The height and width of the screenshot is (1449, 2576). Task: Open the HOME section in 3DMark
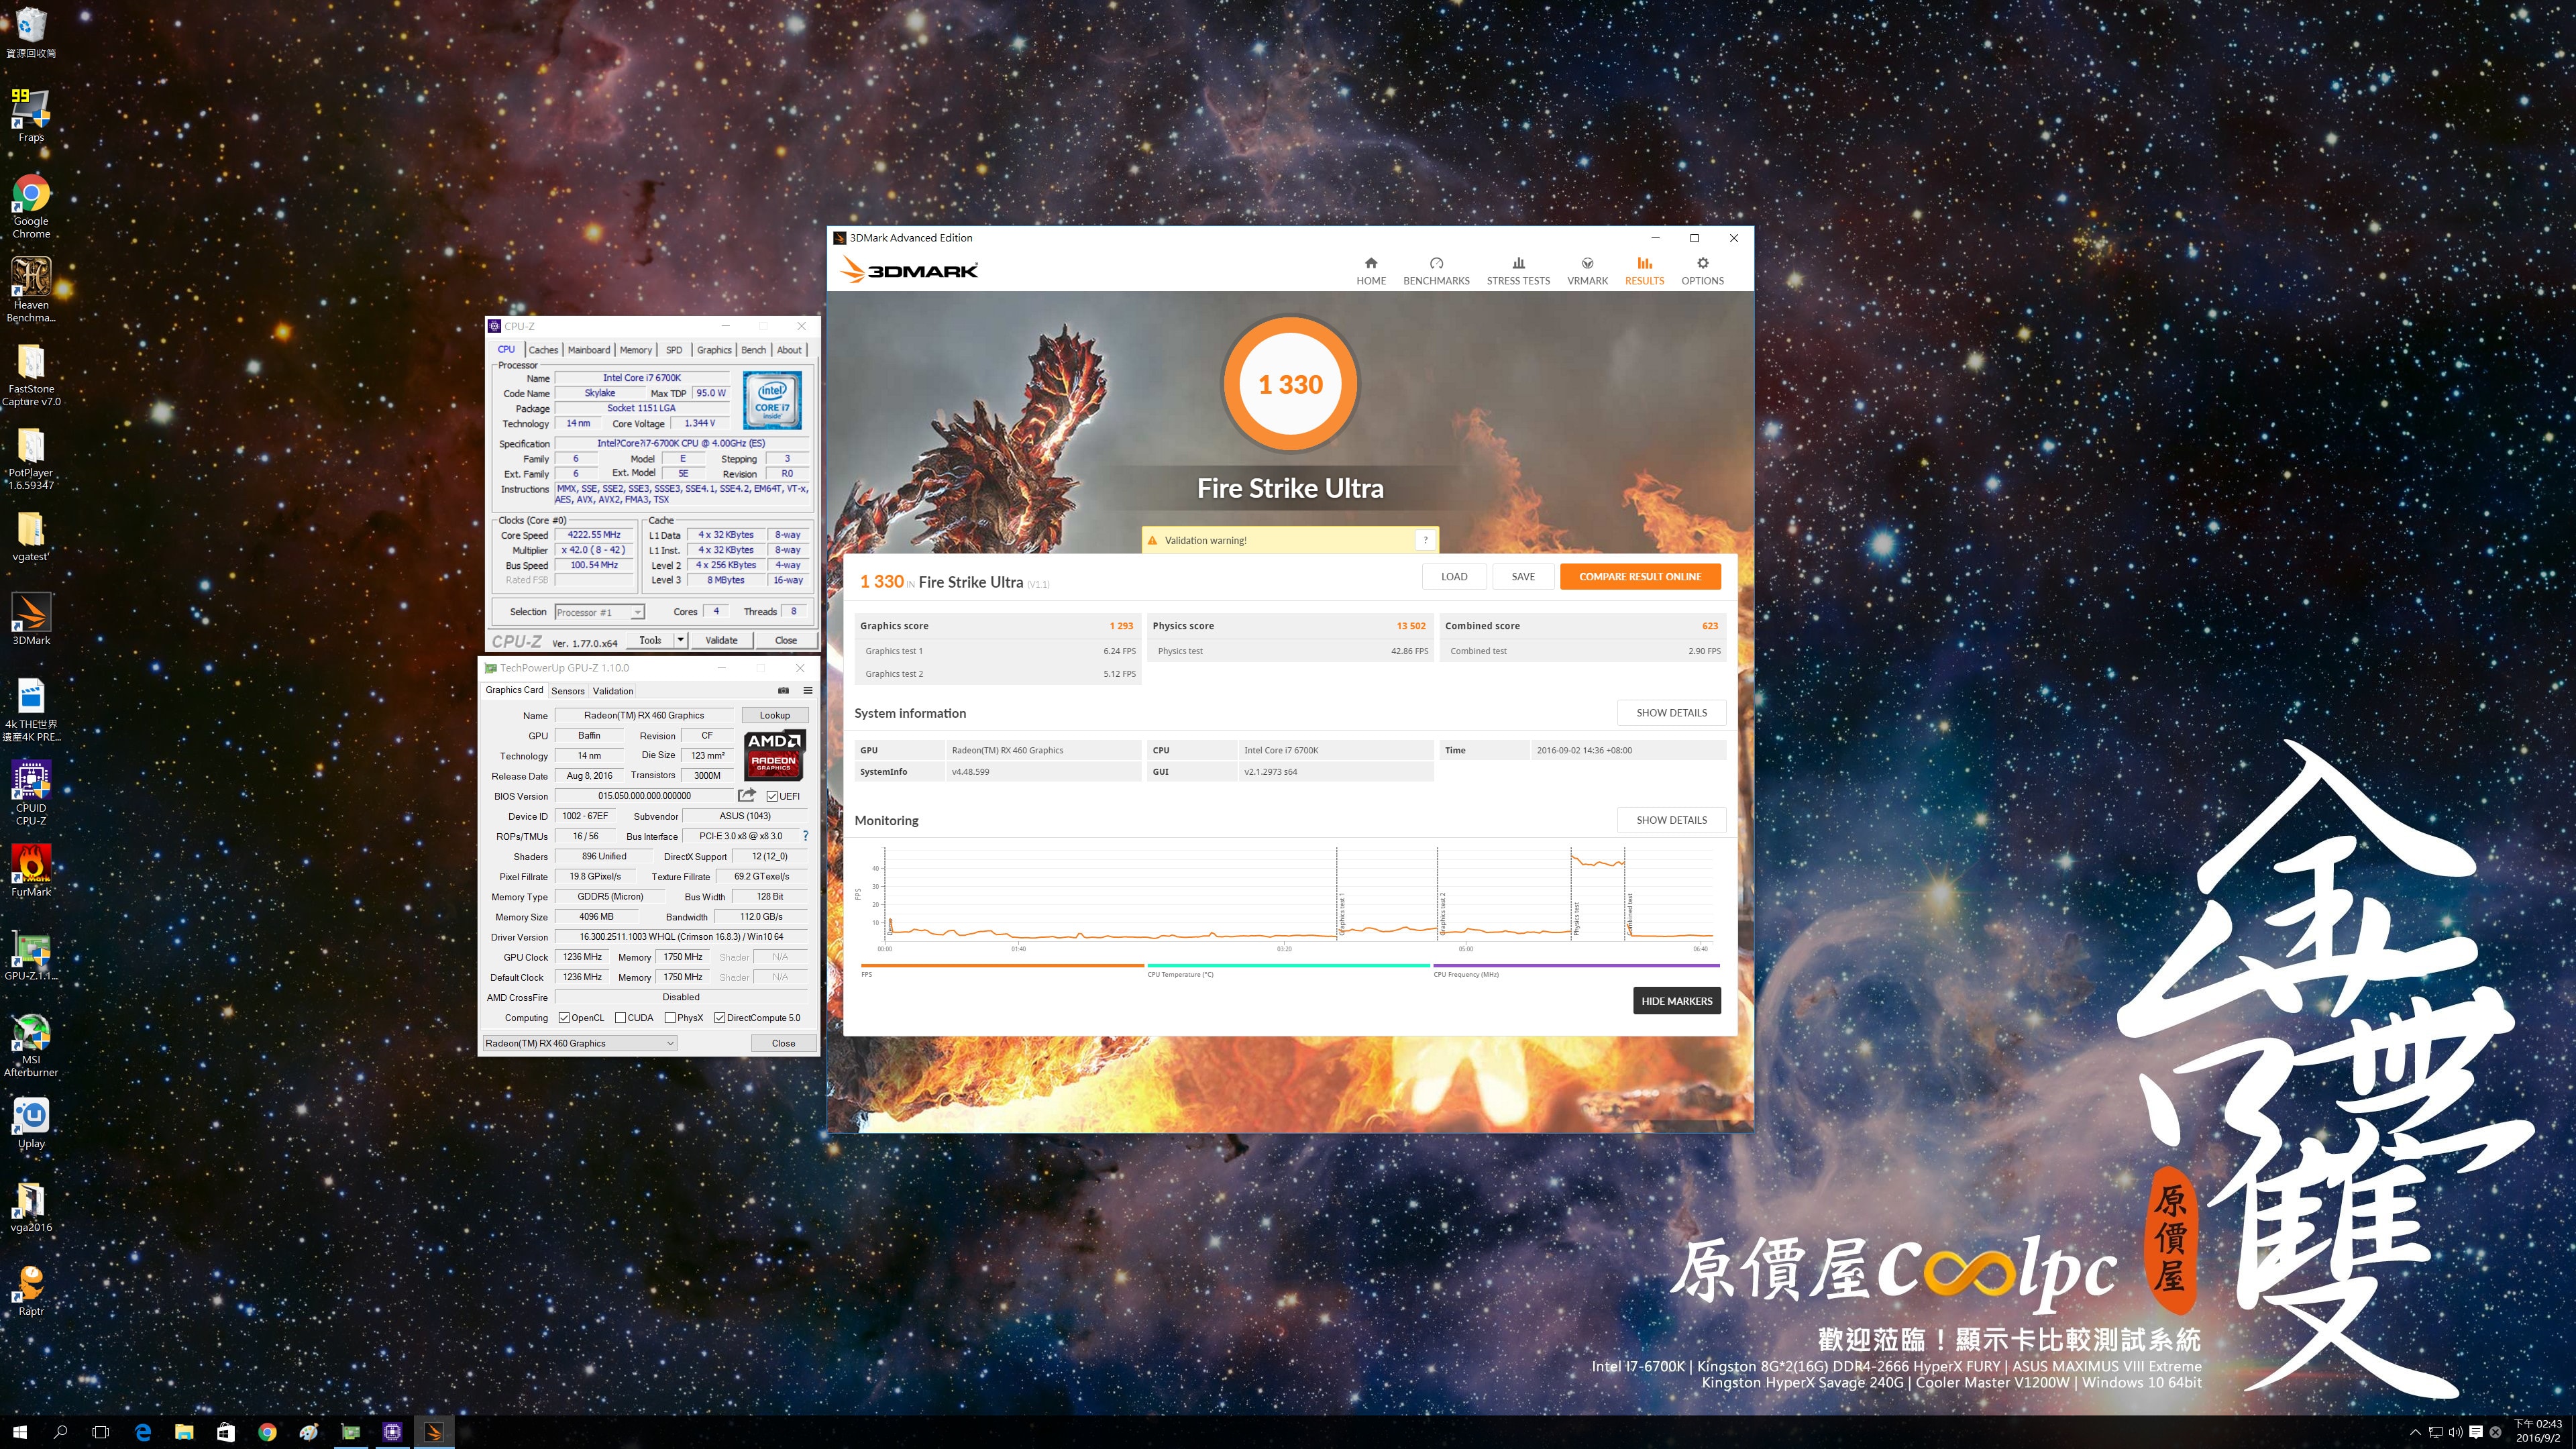[x=1371, y=271]
